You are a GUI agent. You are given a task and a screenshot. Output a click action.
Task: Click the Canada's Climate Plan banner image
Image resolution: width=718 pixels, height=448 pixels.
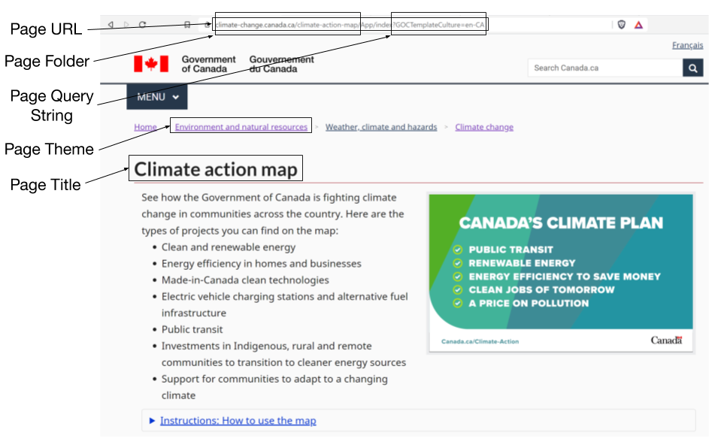pos(560,272)
